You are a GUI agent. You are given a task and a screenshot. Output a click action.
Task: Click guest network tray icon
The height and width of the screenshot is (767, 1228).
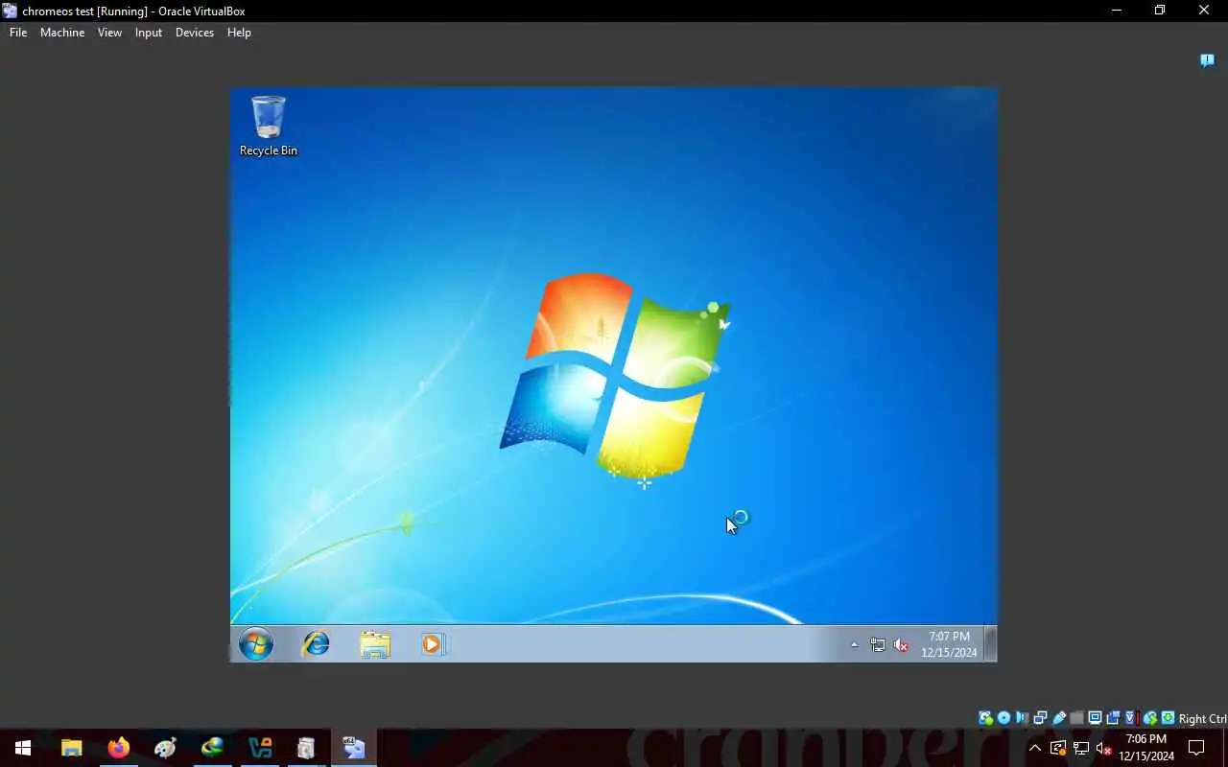coord(878,645)
